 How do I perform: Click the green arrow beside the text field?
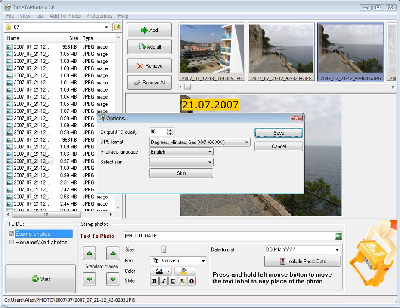pyautogui.click(x=339, y=236)
